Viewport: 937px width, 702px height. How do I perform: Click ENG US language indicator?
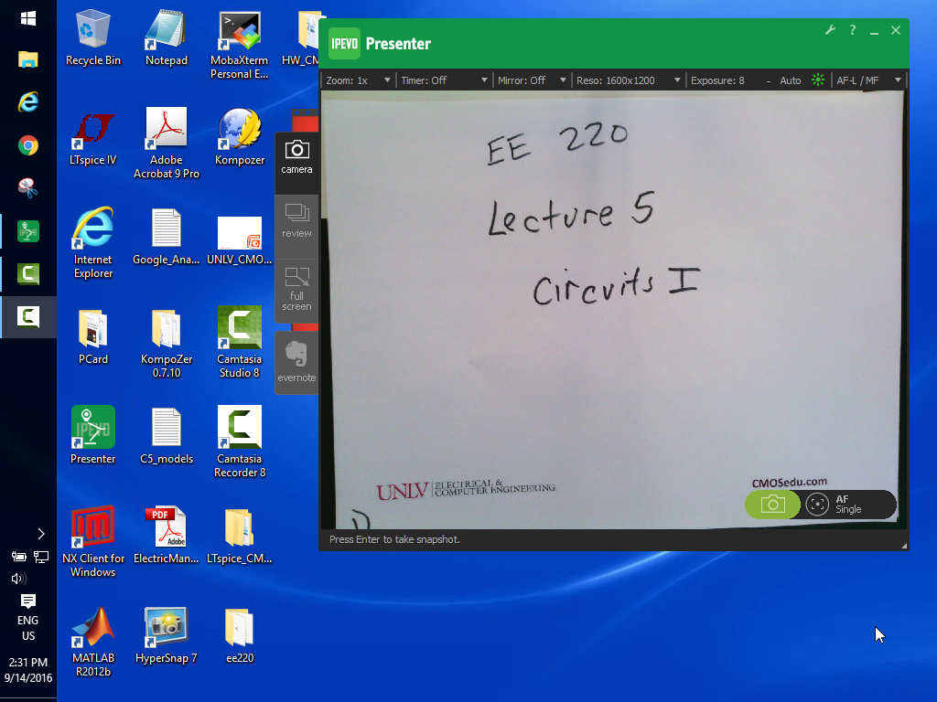tap(28, 628)
